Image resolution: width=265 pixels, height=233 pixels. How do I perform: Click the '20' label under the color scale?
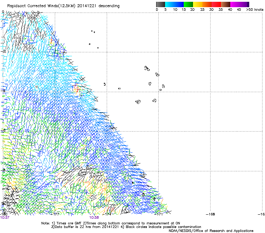click(192, 10)
